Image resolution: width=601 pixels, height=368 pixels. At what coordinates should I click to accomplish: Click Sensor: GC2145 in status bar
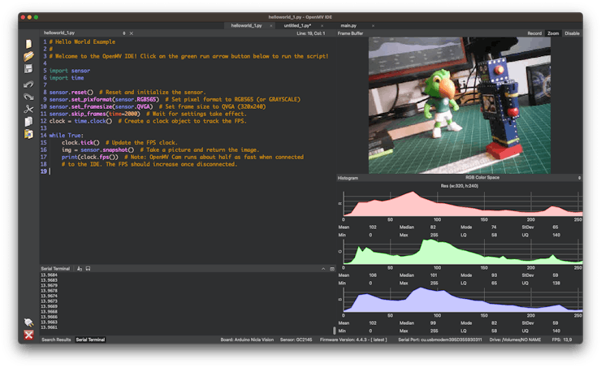296,340
